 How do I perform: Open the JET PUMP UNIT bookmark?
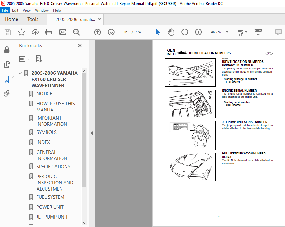pos(52,217)
